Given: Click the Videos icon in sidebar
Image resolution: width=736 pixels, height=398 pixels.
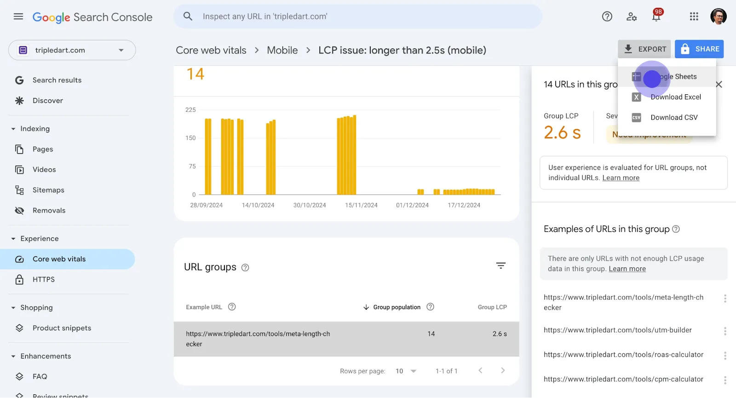Looking at the screenshot, I should click(19, 169).
